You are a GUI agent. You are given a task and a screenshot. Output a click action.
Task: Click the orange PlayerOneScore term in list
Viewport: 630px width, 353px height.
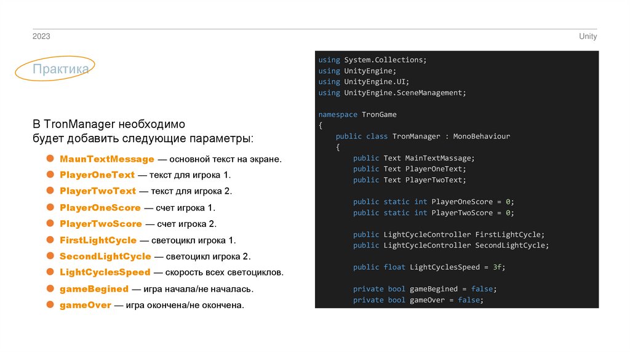(100, 208)
